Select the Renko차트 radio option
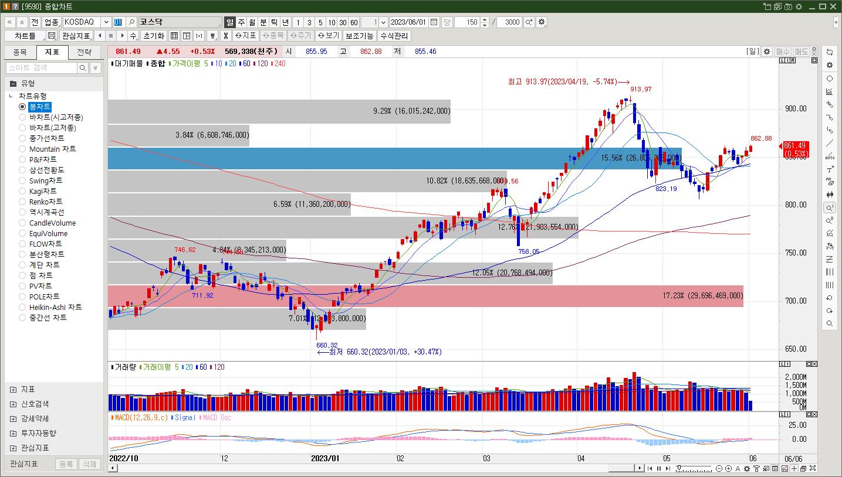 pos(22,202)
